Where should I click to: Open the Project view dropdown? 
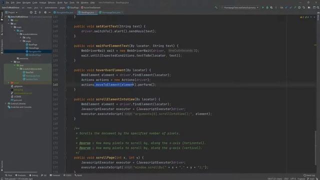coord(11,12)
